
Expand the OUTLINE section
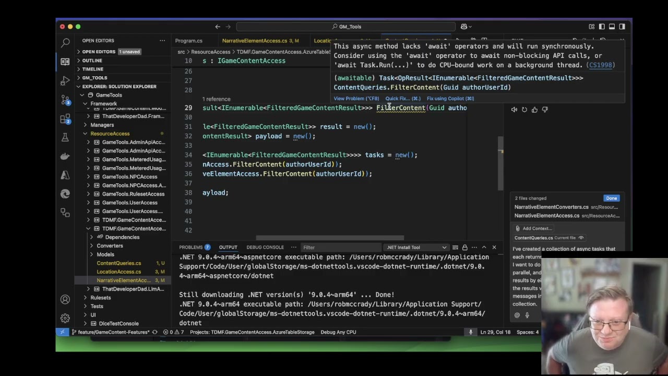[92, 61]
